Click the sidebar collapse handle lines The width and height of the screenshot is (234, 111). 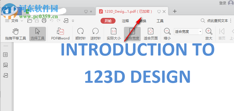(6, 46)
